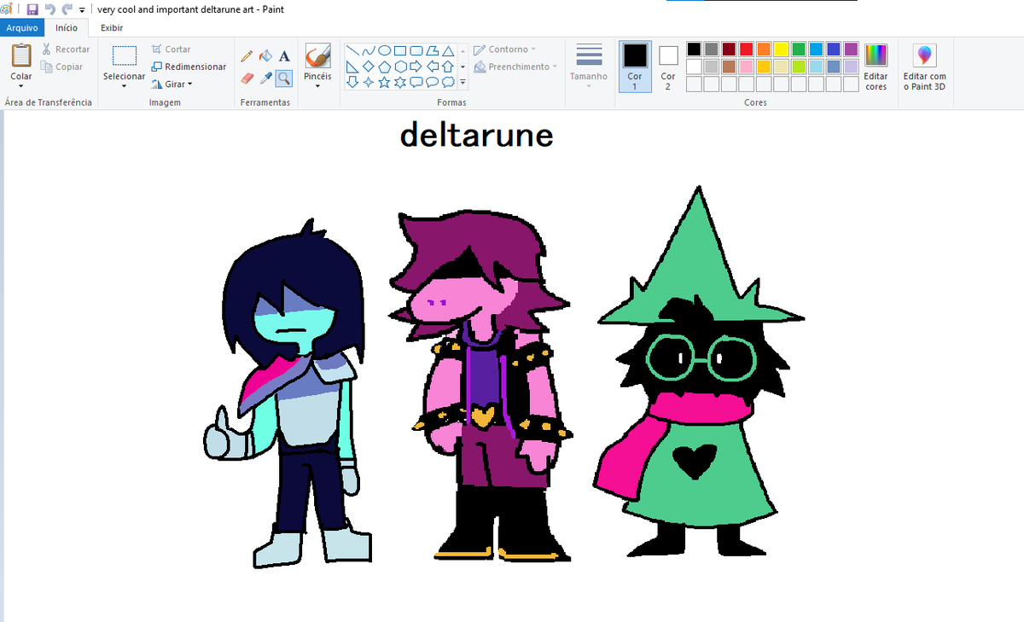The width and height of the screenshot is (1024, 622).
Task: Switch to the Início tab
Action: click(x=67, y=28)
